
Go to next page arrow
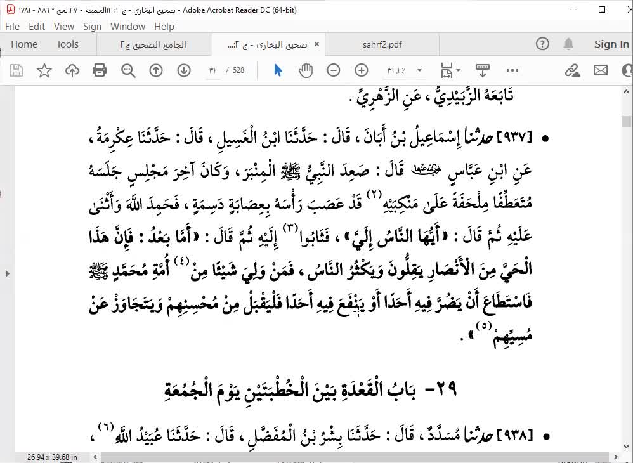[184, 70]
